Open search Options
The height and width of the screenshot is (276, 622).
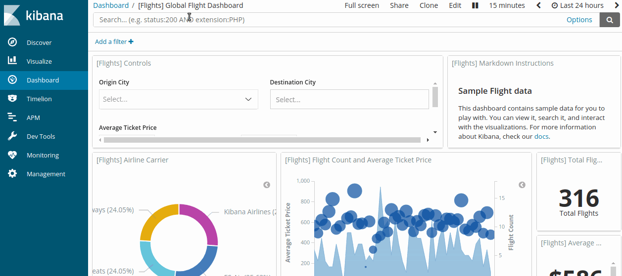pos(579,20)
